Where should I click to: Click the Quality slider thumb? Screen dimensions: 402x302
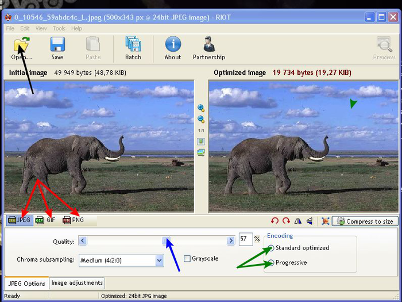click(x=166, y=240)
